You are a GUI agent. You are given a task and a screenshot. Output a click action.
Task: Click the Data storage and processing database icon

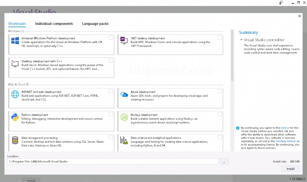coord(15,141)
